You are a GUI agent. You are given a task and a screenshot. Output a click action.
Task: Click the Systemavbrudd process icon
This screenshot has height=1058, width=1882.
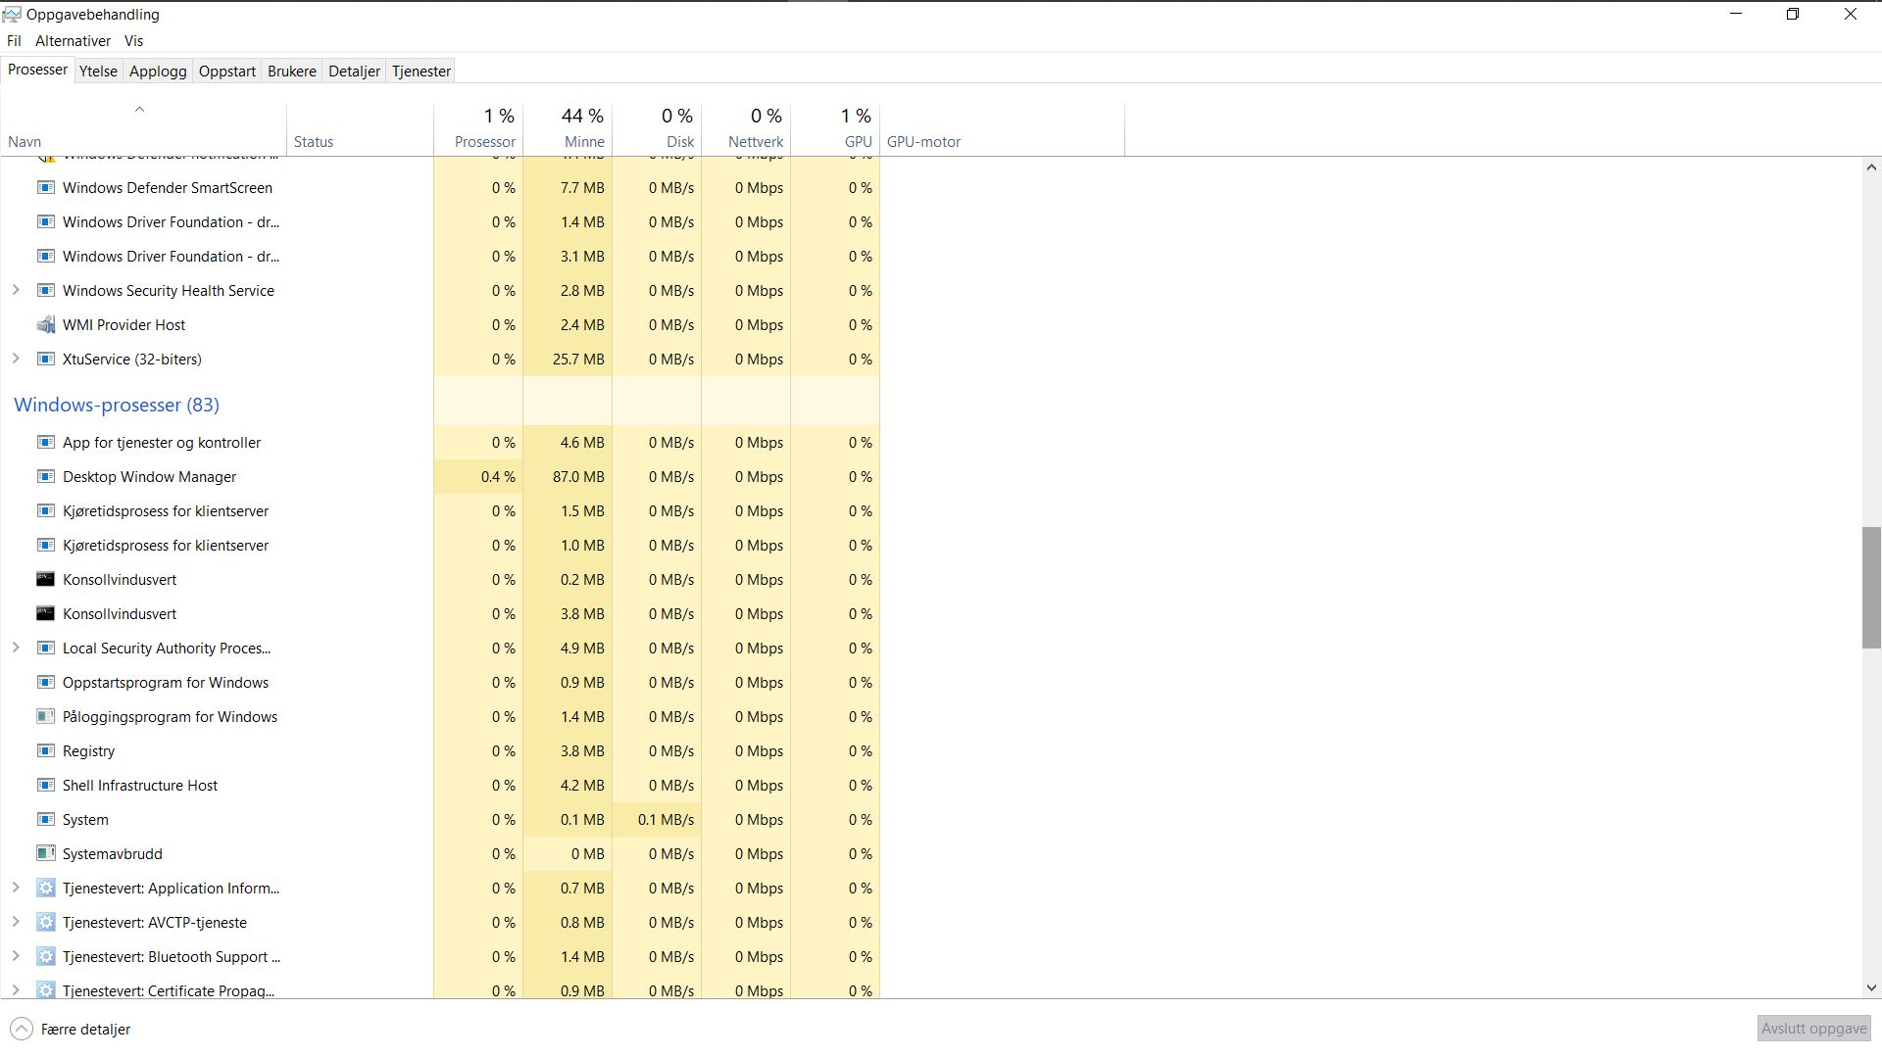click(x=45, y=853)
